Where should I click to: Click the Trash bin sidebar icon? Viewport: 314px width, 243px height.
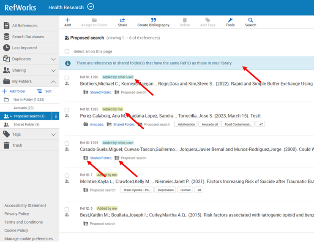[6, 145]
